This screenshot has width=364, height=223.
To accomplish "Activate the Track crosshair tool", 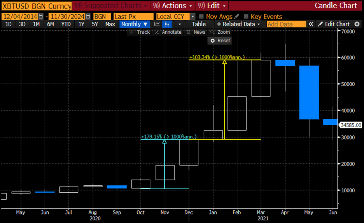I will click(x=140, y=32).
